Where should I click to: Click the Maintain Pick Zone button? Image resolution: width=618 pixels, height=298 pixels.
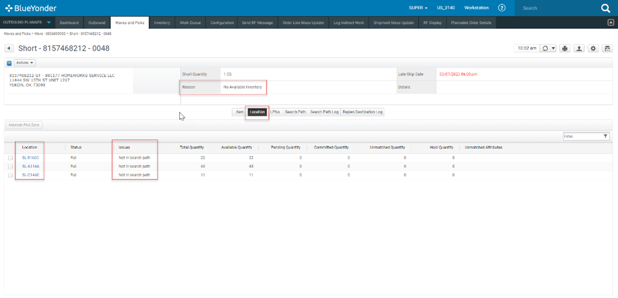point(24,125)
